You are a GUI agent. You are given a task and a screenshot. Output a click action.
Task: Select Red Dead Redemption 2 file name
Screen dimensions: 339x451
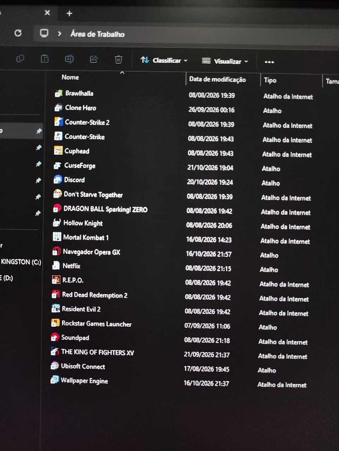coord(95,295)
